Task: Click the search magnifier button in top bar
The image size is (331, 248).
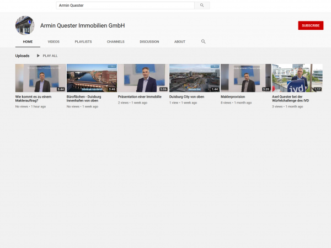Action: coord(202,6)
